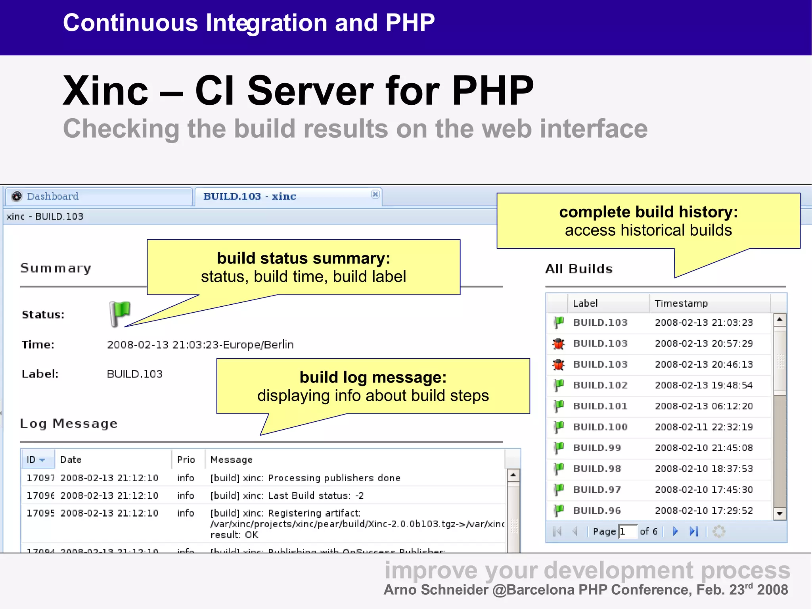Go to the previous builds page
812x609 pixels.
(575, 531)
